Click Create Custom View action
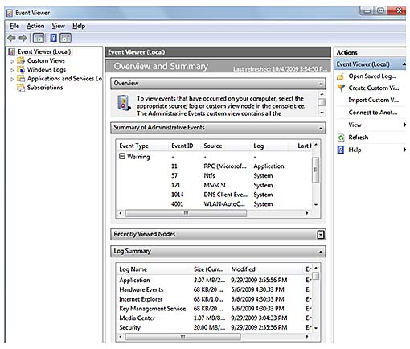This screenshot has height=349, width=410. (x=374, y=88)
